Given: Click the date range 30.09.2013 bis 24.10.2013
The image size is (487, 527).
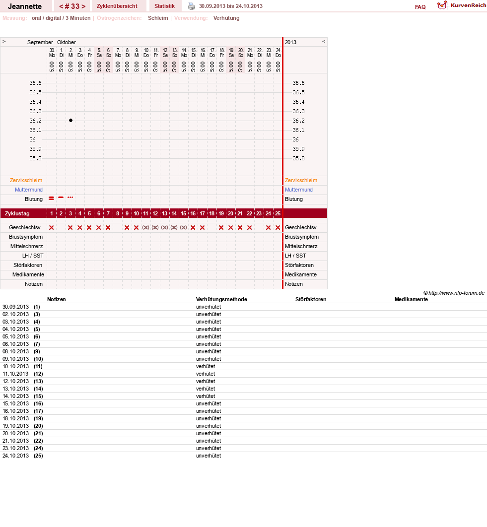Looking at the screenshot, I should pyautogui.click(x=231, y=6).
